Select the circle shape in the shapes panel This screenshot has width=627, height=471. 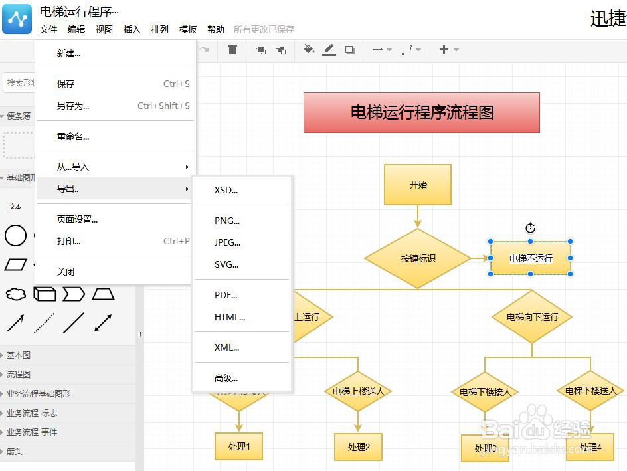click(15, 236)
